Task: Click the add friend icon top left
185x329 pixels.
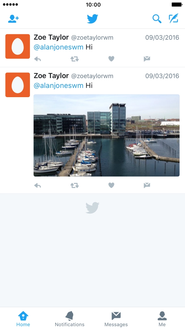Action: click(13, 18)
